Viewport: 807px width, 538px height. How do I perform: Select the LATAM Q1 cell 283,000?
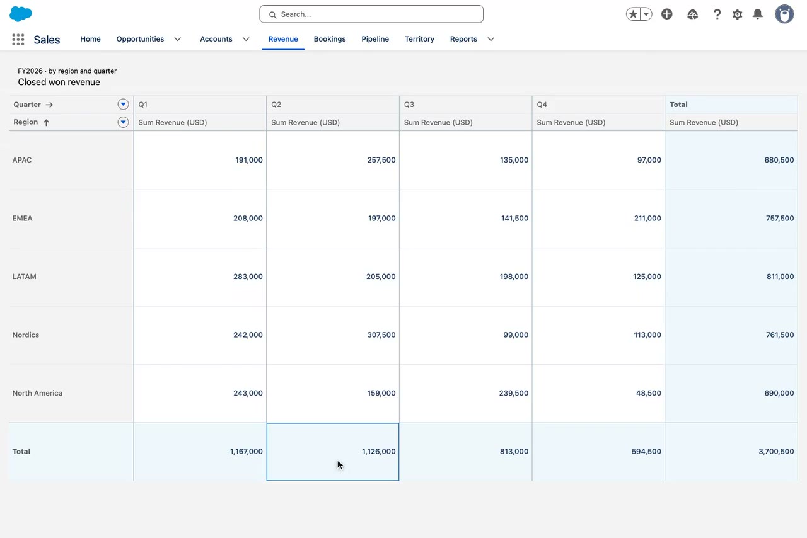(200, 277)
